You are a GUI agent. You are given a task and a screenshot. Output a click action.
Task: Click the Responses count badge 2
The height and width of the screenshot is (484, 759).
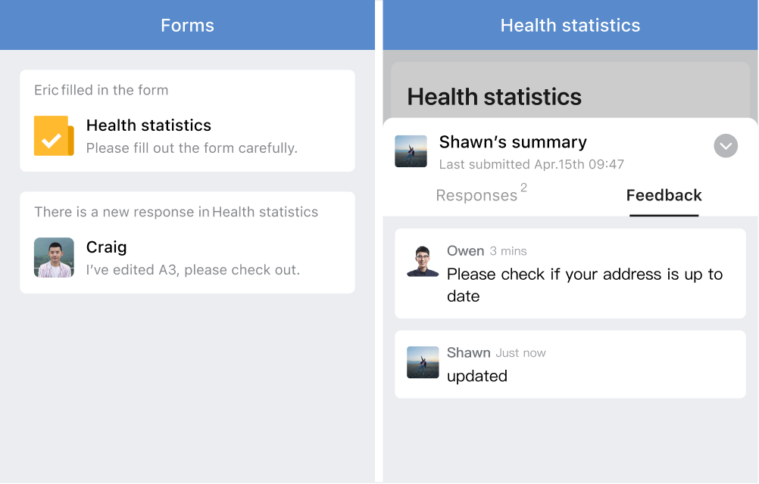[523, 188]
